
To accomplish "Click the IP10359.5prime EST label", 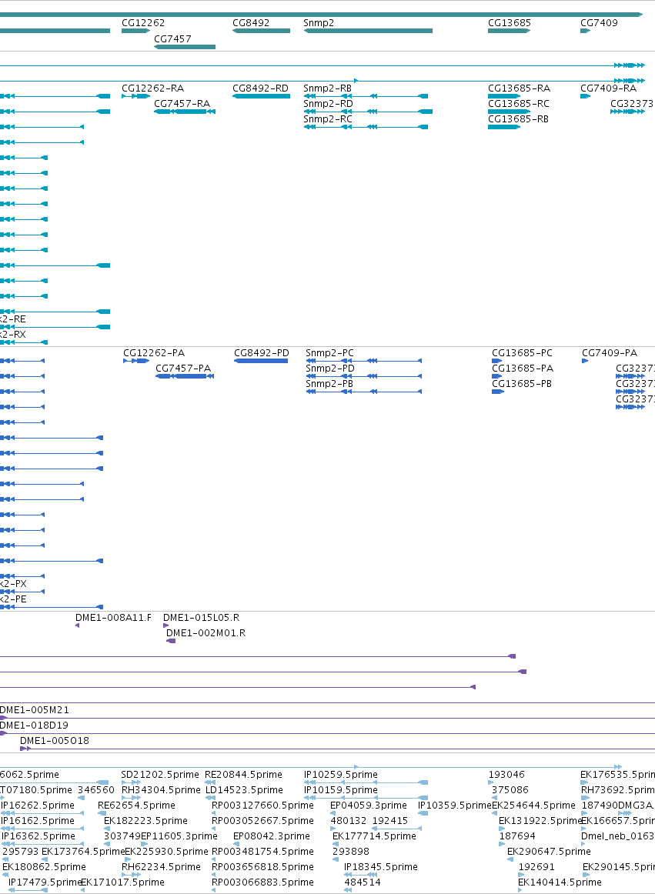I will coord(455,805).
